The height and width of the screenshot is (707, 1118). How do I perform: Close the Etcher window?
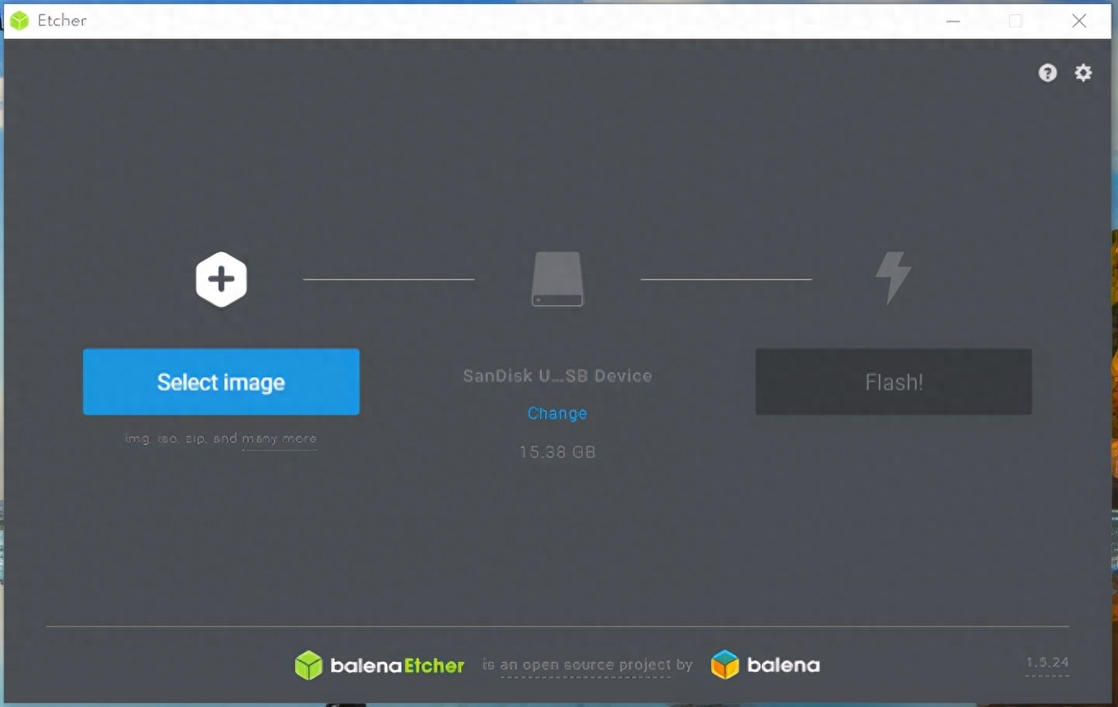1079,21
